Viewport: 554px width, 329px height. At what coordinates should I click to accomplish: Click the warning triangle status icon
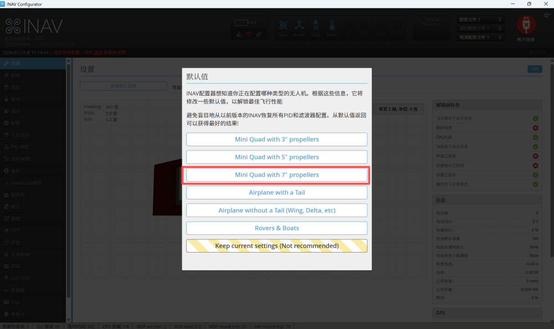click(x=239, y=34)
